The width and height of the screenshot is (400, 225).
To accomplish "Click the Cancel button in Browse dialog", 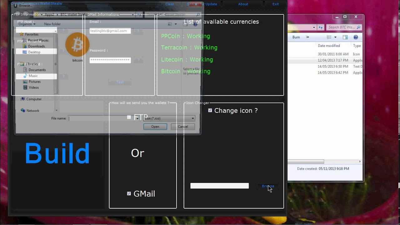I will pyautogui.click(x=183, y=127).
